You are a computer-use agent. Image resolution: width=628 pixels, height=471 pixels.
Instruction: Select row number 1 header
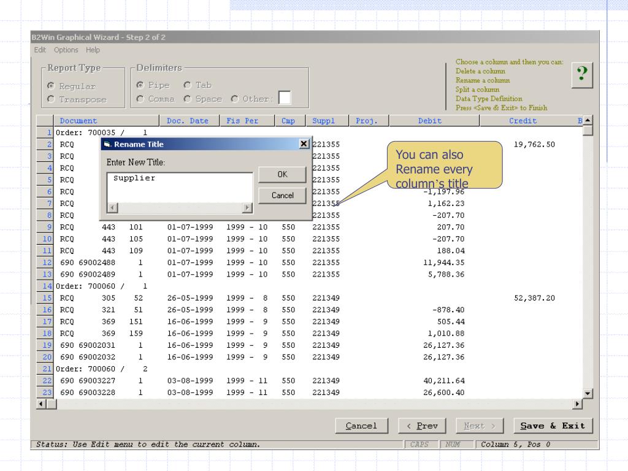click(x=45, y=132)
